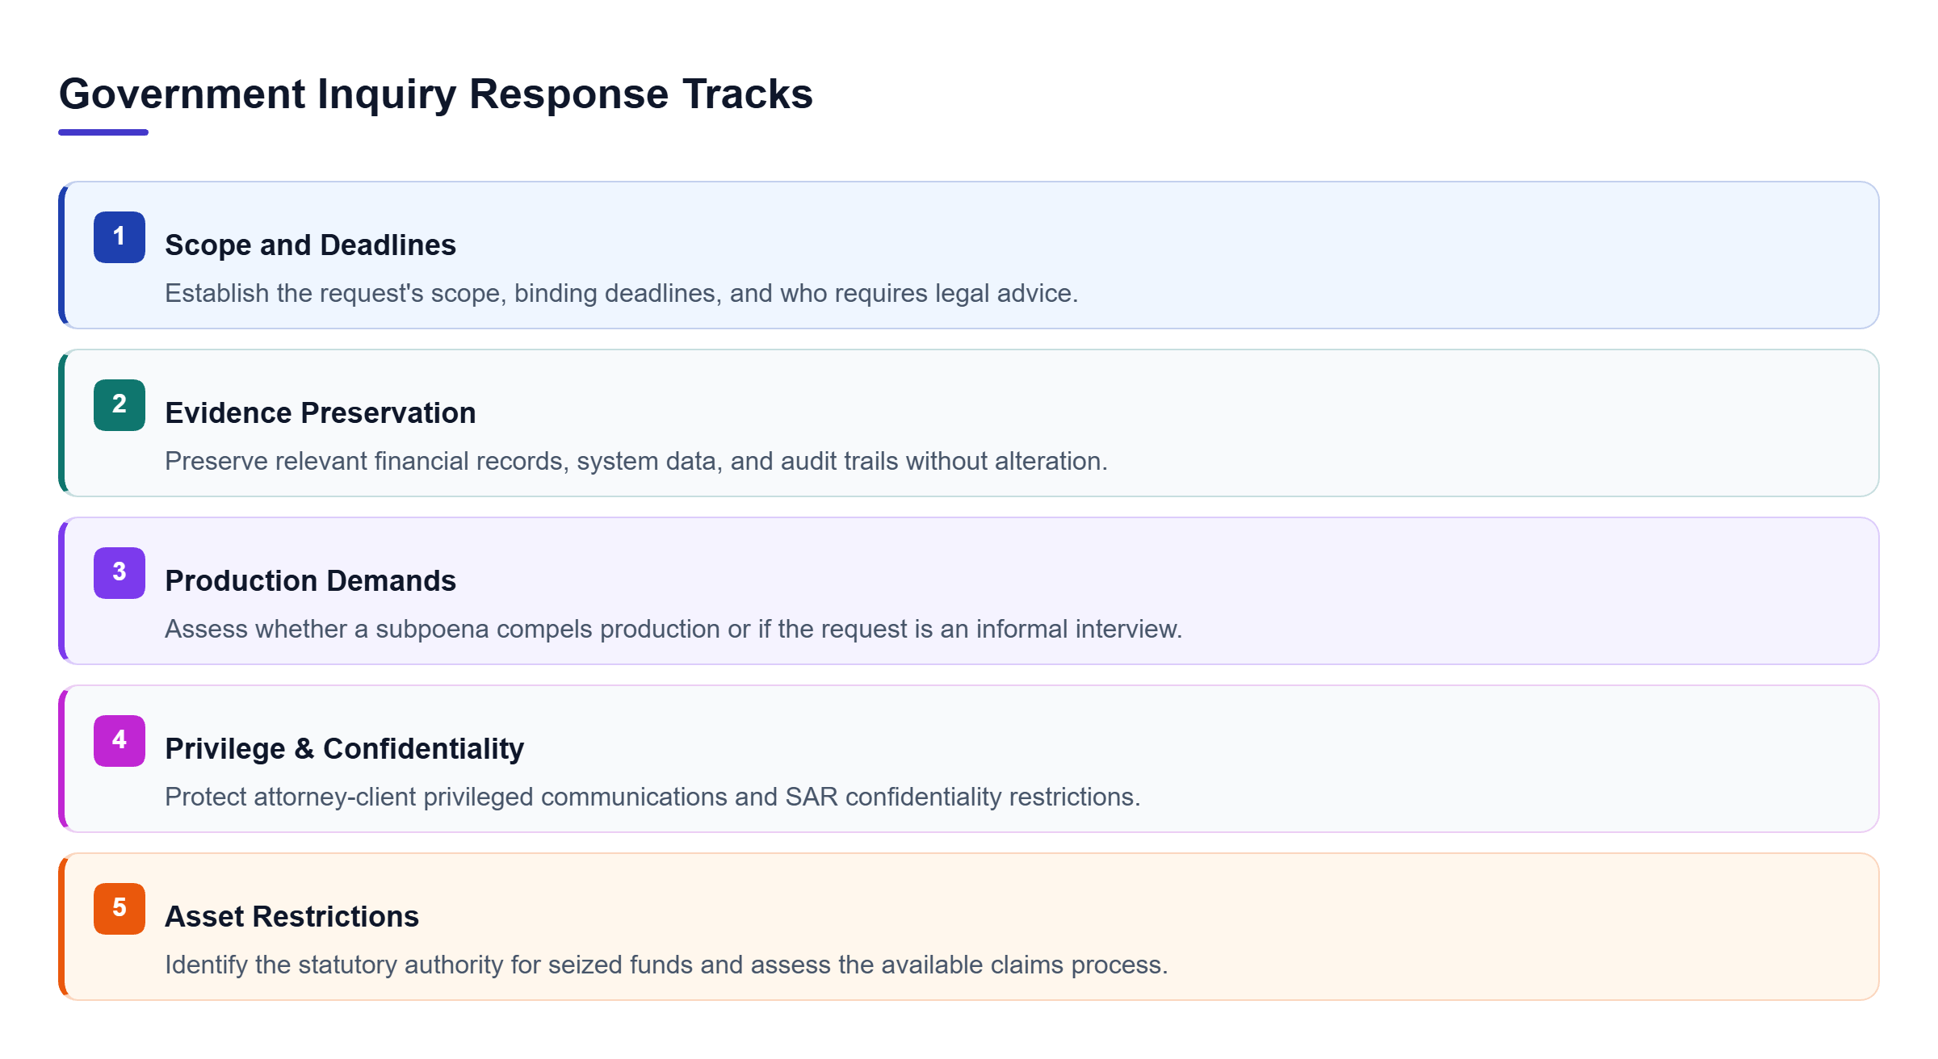Image resolution: width=1938 pixels, height=1059 pixels.
Task: Click the purple number 3 badge
Action: click(x=120, y=573)
